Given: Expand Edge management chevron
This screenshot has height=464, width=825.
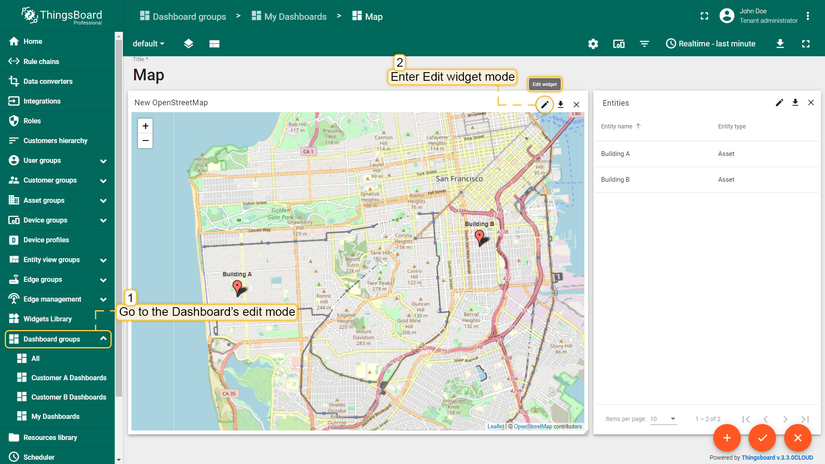Looking at the screenshot, I should point(103,299).
